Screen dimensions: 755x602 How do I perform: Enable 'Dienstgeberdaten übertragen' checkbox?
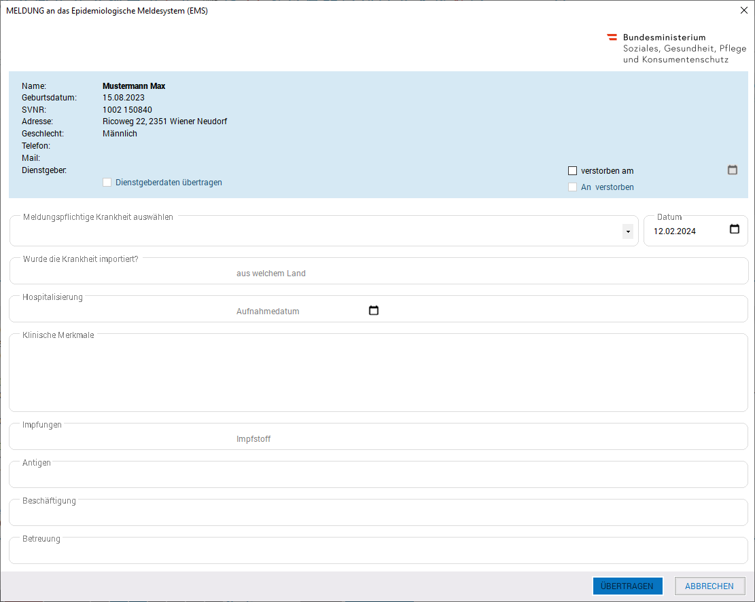coord(107,183)
